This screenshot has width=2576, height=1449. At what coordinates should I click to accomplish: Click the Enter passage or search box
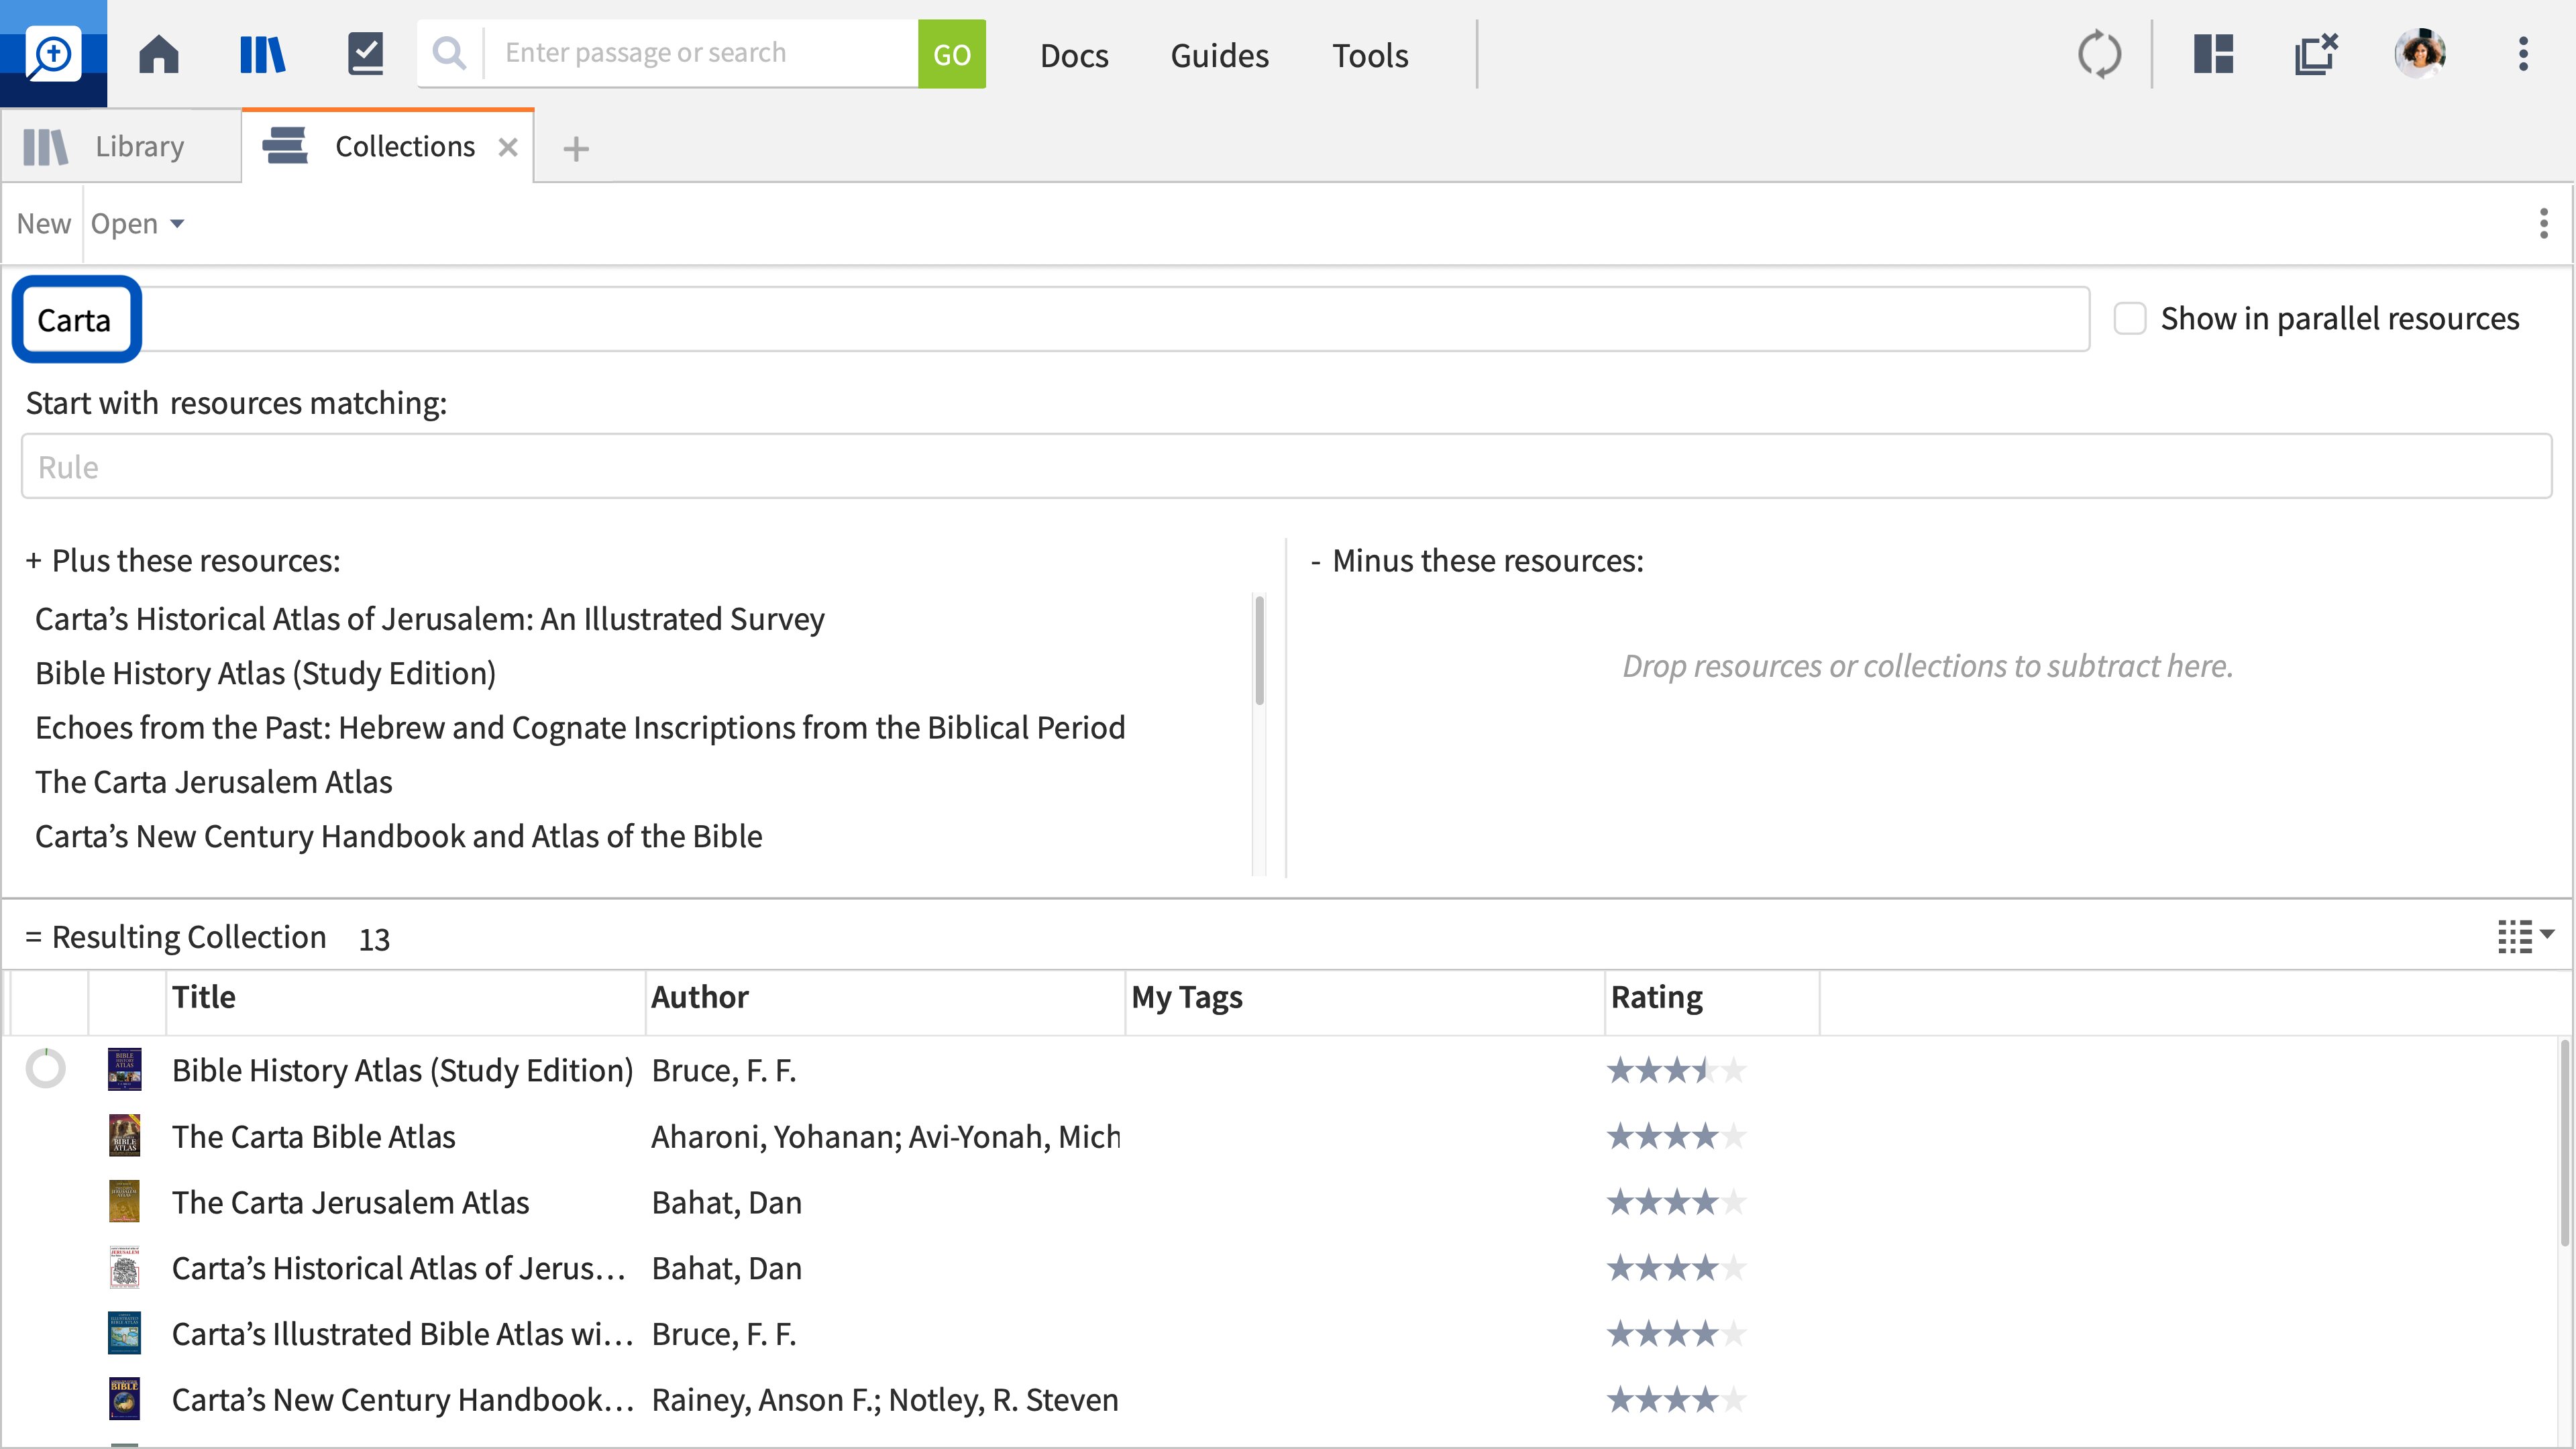pos(700,53)
